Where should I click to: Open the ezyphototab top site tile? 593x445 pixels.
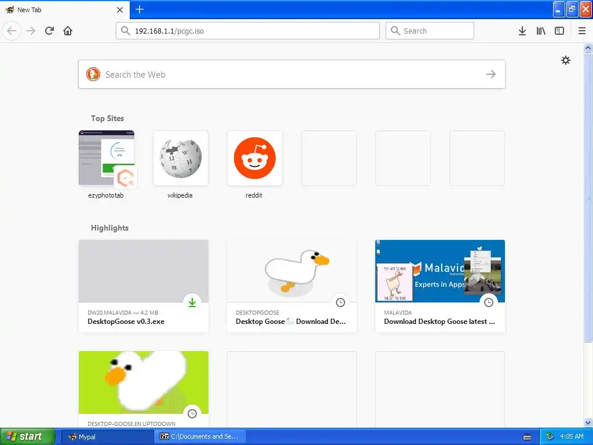pos(107,158)
